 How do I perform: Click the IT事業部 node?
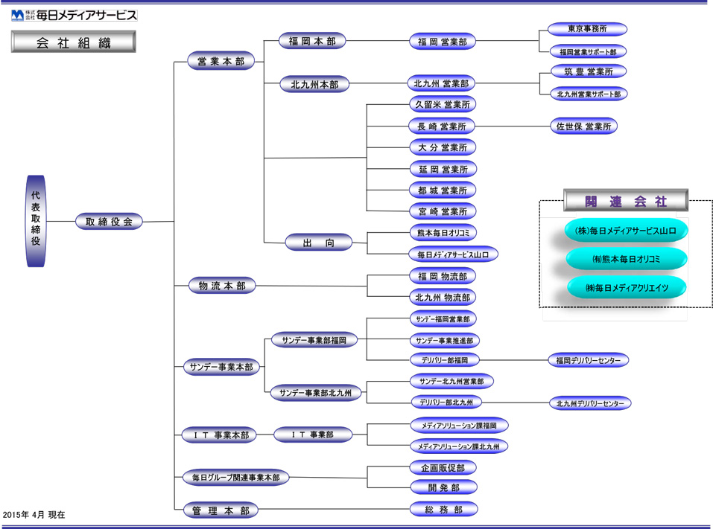pyautogui.click(x=313, y=435)
